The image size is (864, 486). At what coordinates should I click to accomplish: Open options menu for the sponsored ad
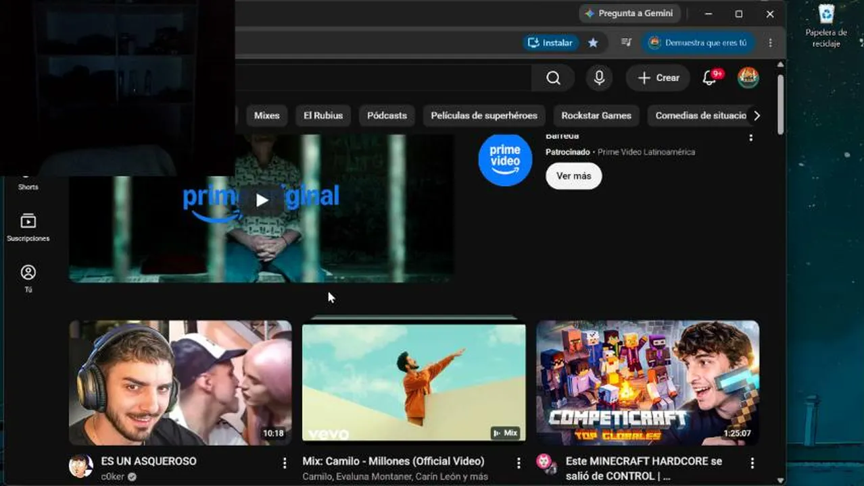tap(750, 137)
